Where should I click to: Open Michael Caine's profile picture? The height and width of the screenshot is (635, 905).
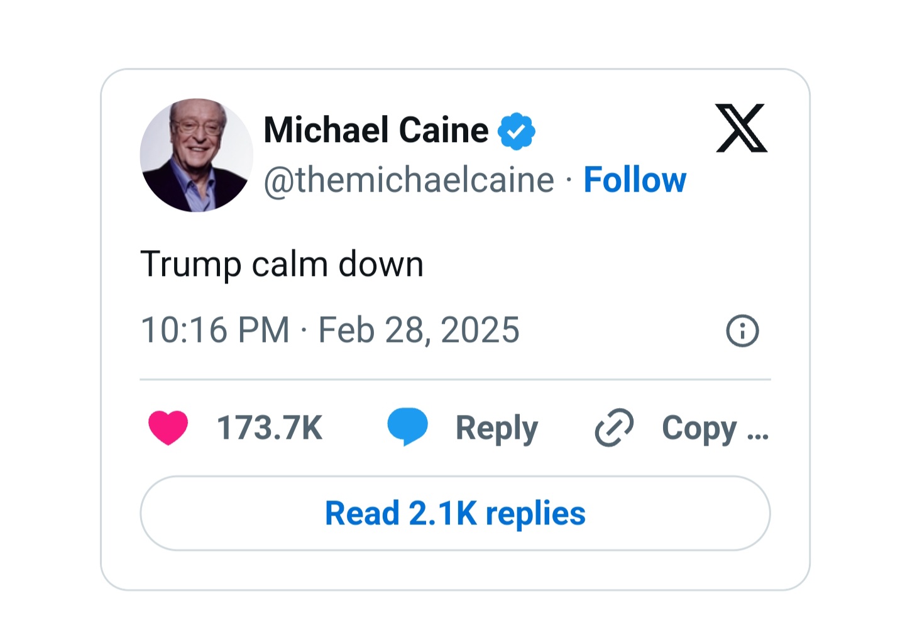[196, 155]
